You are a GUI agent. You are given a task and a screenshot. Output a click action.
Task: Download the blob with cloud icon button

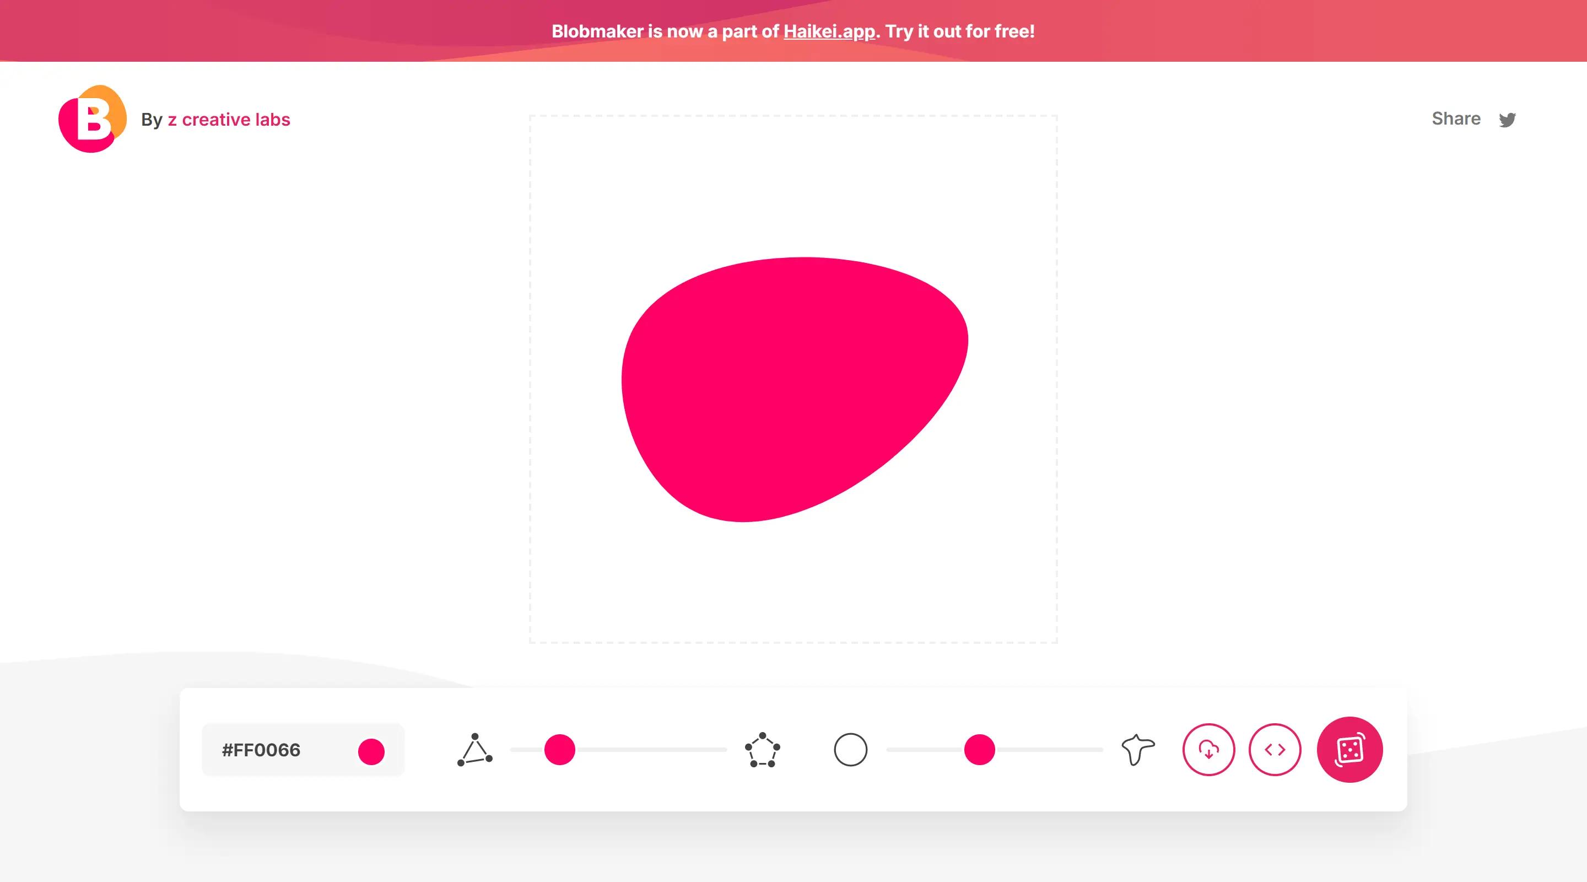1209,750
